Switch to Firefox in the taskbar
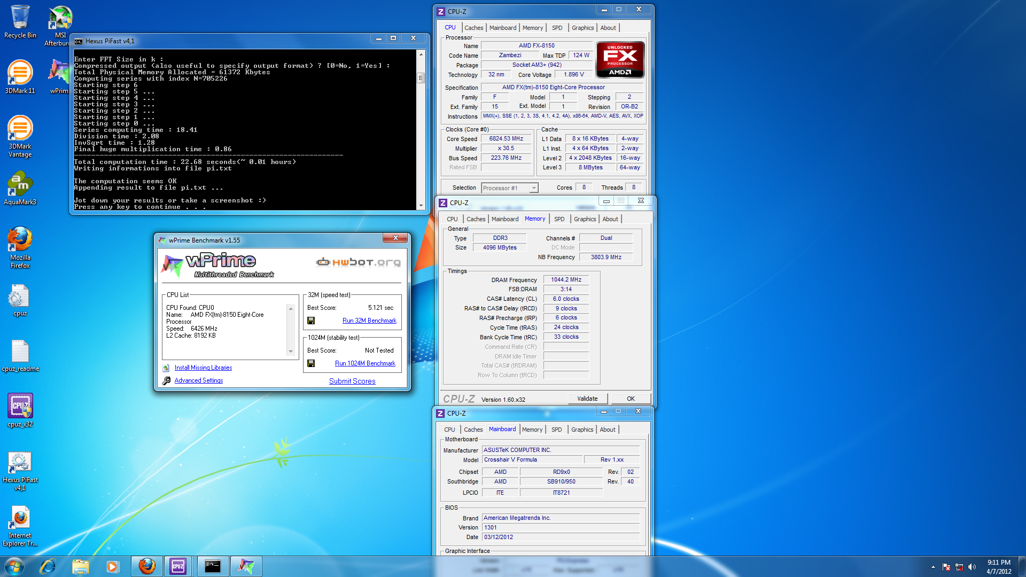 click(146, 566)
